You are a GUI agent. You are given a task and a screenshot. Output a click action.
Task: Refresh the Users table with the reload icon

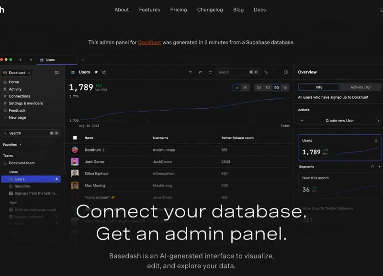pos(210,72)
